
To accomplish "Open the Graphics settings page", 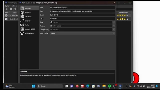I will tap(29, 21).
